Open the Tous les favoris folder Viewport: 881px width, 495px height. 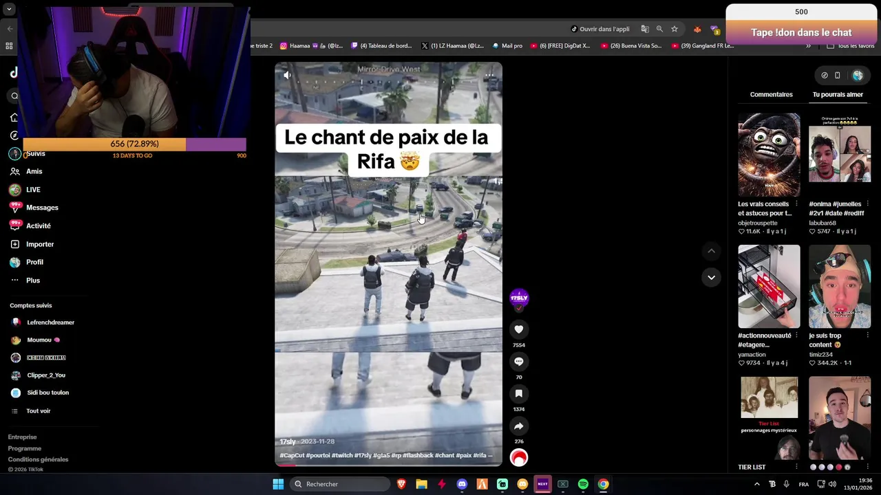[x=851, y=46]
